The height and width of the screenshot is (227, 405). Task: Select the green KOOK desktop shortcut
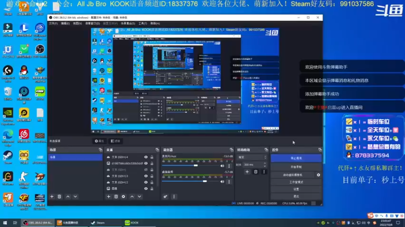coord(40,94)
